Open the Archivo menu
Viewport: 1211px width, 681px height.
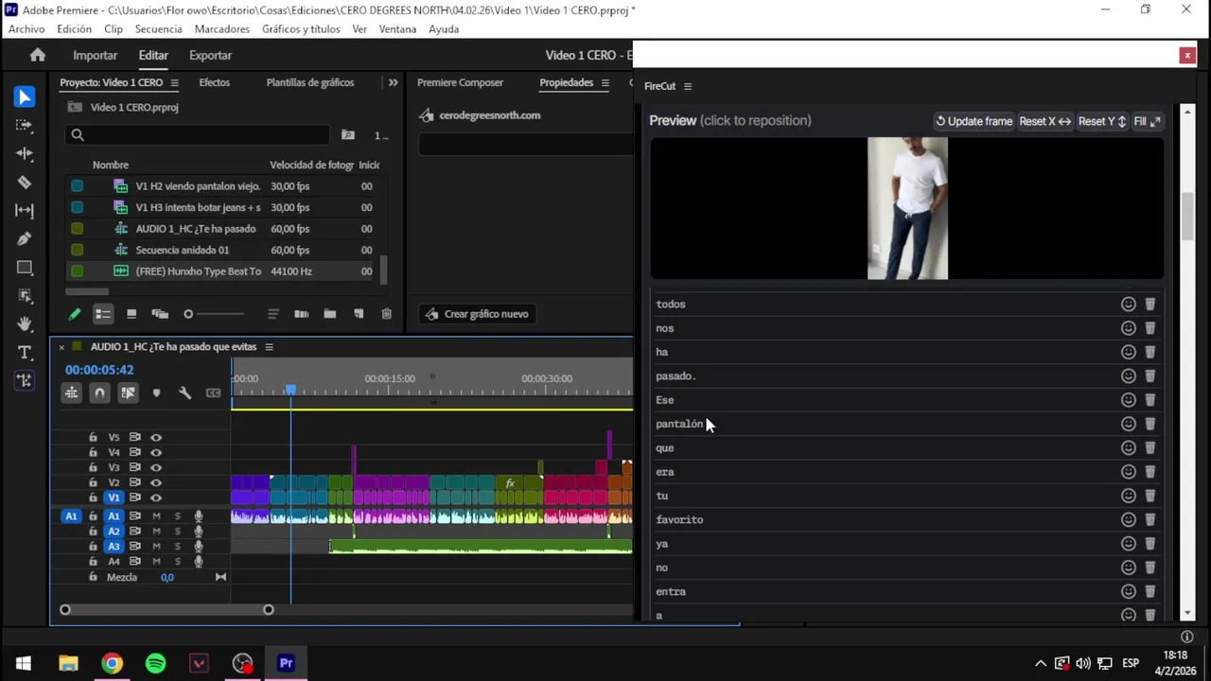click(x=26, y=29)
